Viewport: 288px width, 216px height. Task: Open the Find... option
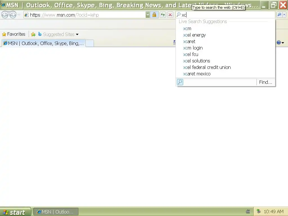265,82
